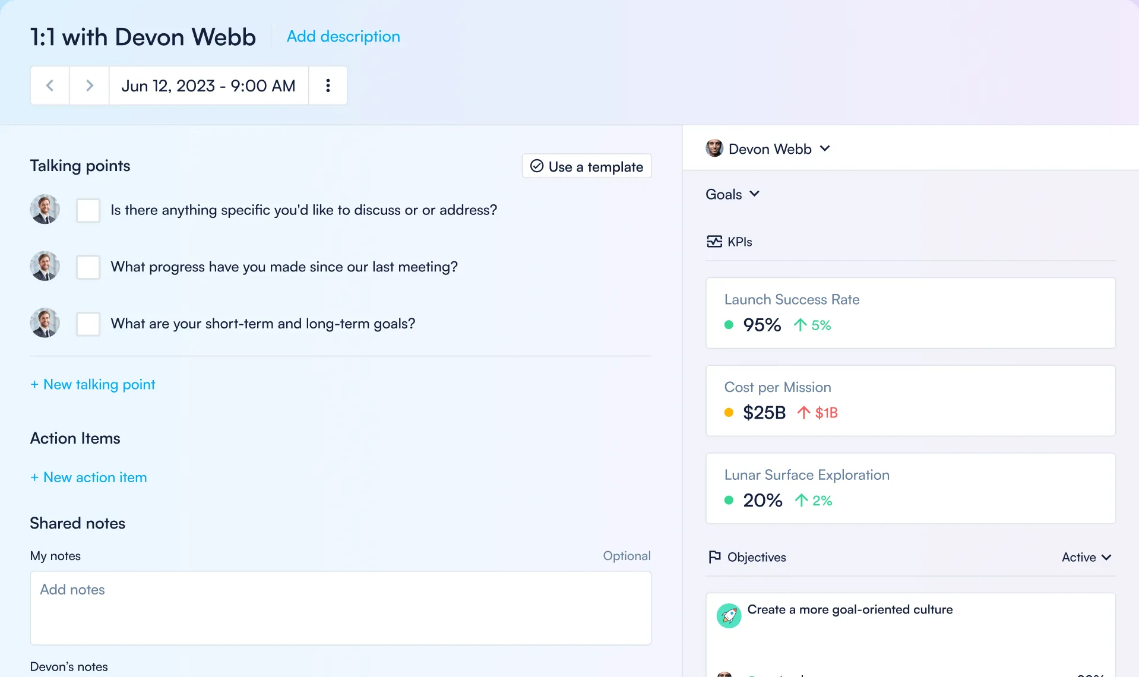Mark the progress question as complete

88,267
